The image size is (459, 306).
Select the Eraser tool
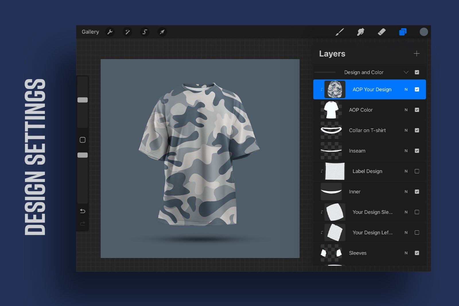(382, 32)
